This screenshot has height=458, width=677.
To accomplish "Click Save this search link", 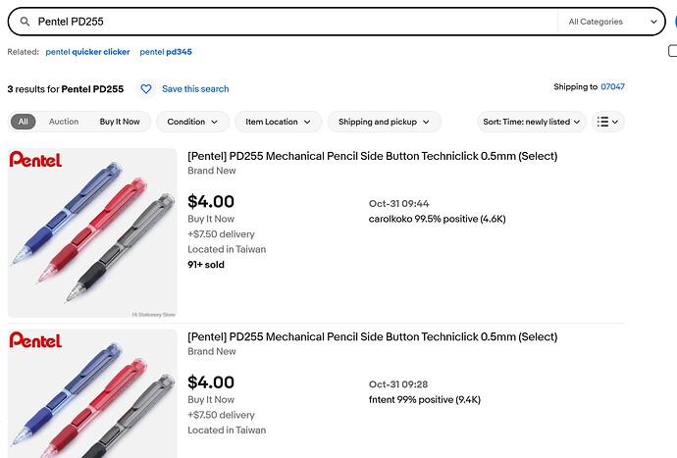I will coord(195,89).
